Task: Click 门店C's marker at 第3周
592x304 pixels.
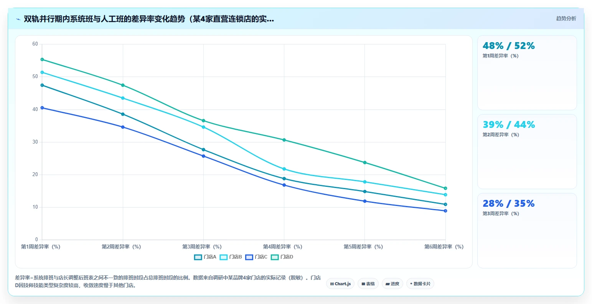Action: tap(203, 156)
